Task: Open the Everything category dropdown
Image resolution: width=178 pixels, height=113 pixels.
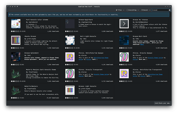Action: 133,10
